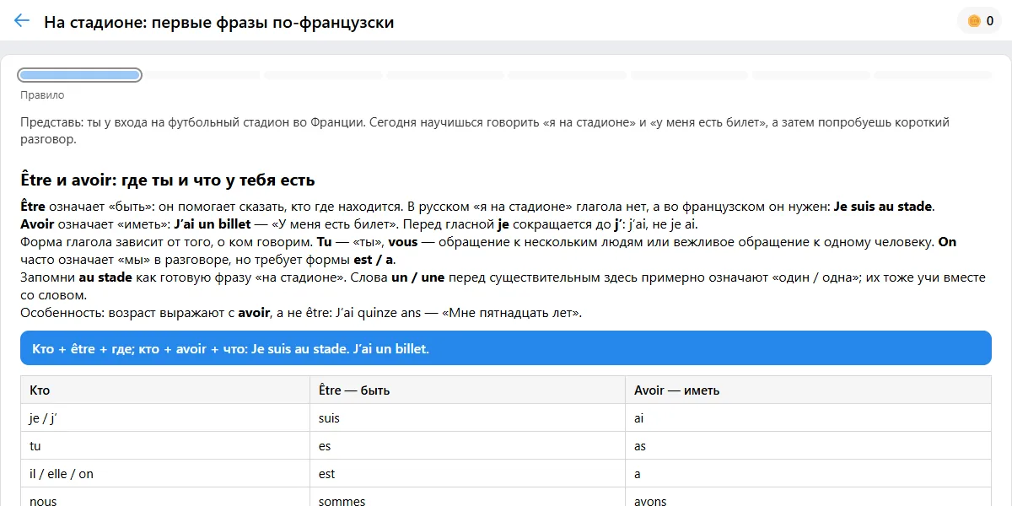Viewport: 1012px width, 506px height.
Task: Click the «je / j'» table cell
Action: coord(165,418)
